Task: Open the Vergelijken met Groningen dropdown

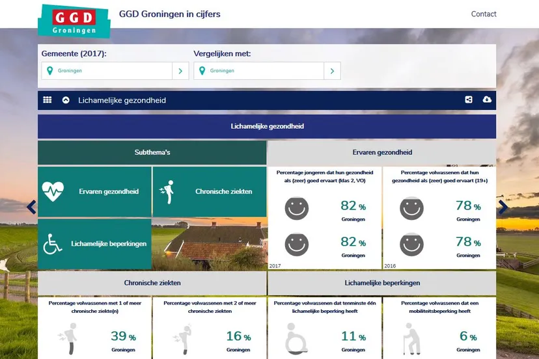Action: tap(267, 71)
